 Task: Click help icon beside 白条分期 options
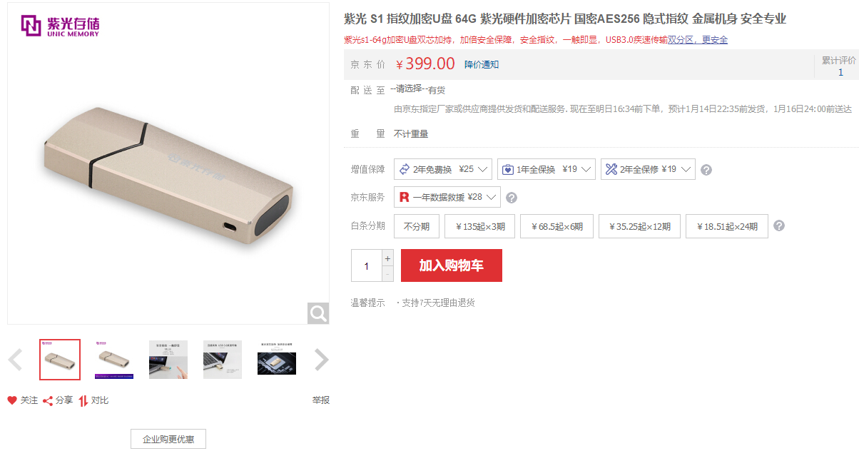pyautogui.click(x=779, y=226)
